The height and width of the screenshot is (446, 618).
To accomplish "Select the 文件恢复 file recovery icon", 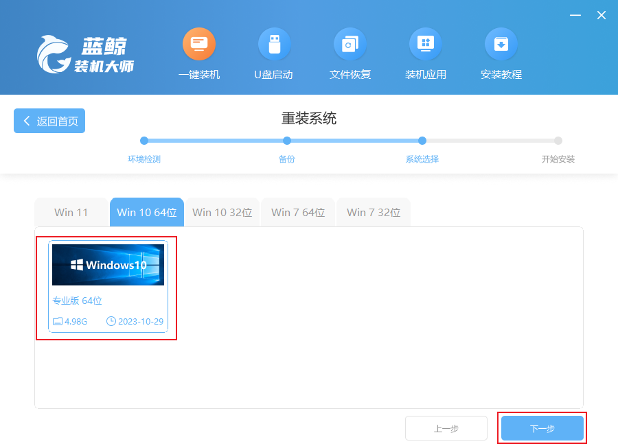I will pos(350,45).
